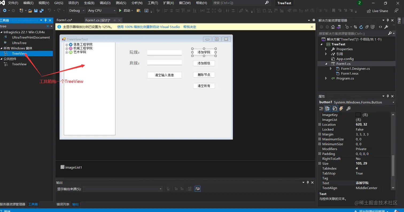Click the undo toolbar icon
Screen dimensions: 404x212
coord(49,11)
